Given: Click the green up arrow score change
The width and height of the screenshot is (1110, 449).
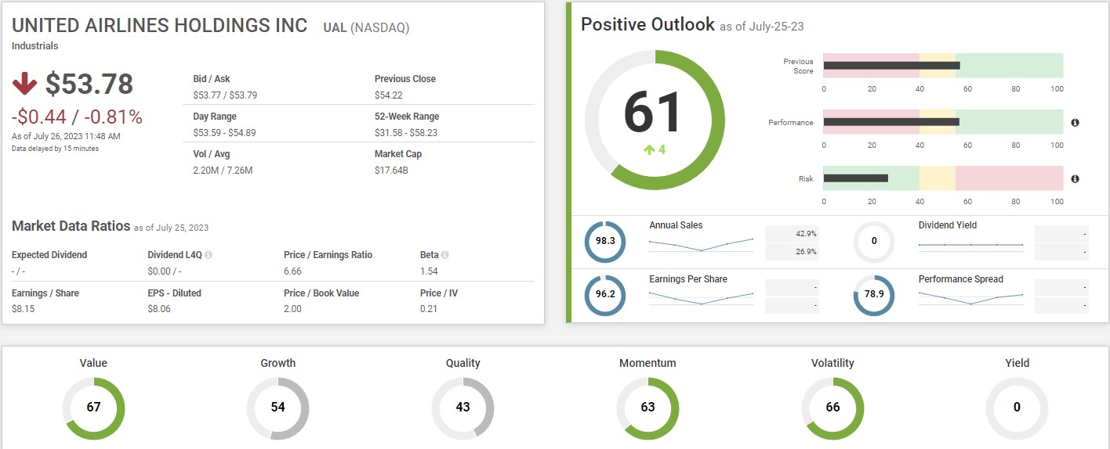Looking at the screenshot, I should 649,149.
